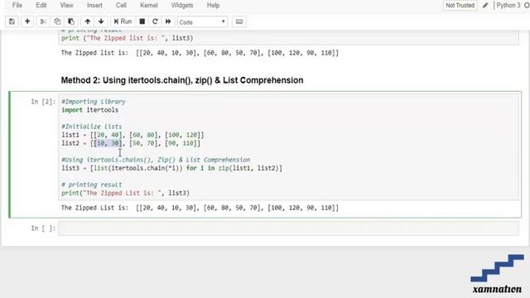Viewport: 530px width, 298px height.
Task: Open the Widgets menu
Action: coord(182,6)
